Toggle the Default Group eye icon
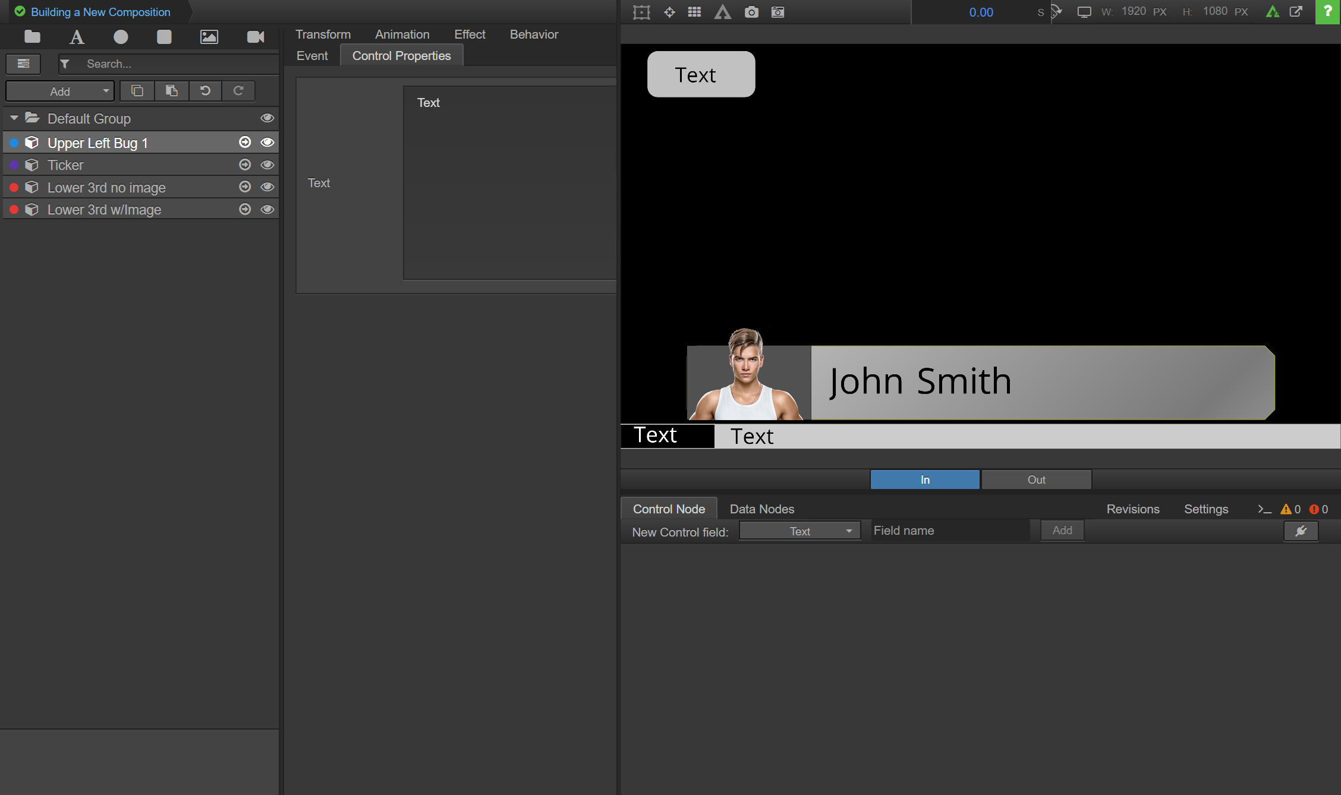The width and height of the screenshot is (1341, 795). click(267, 118)
